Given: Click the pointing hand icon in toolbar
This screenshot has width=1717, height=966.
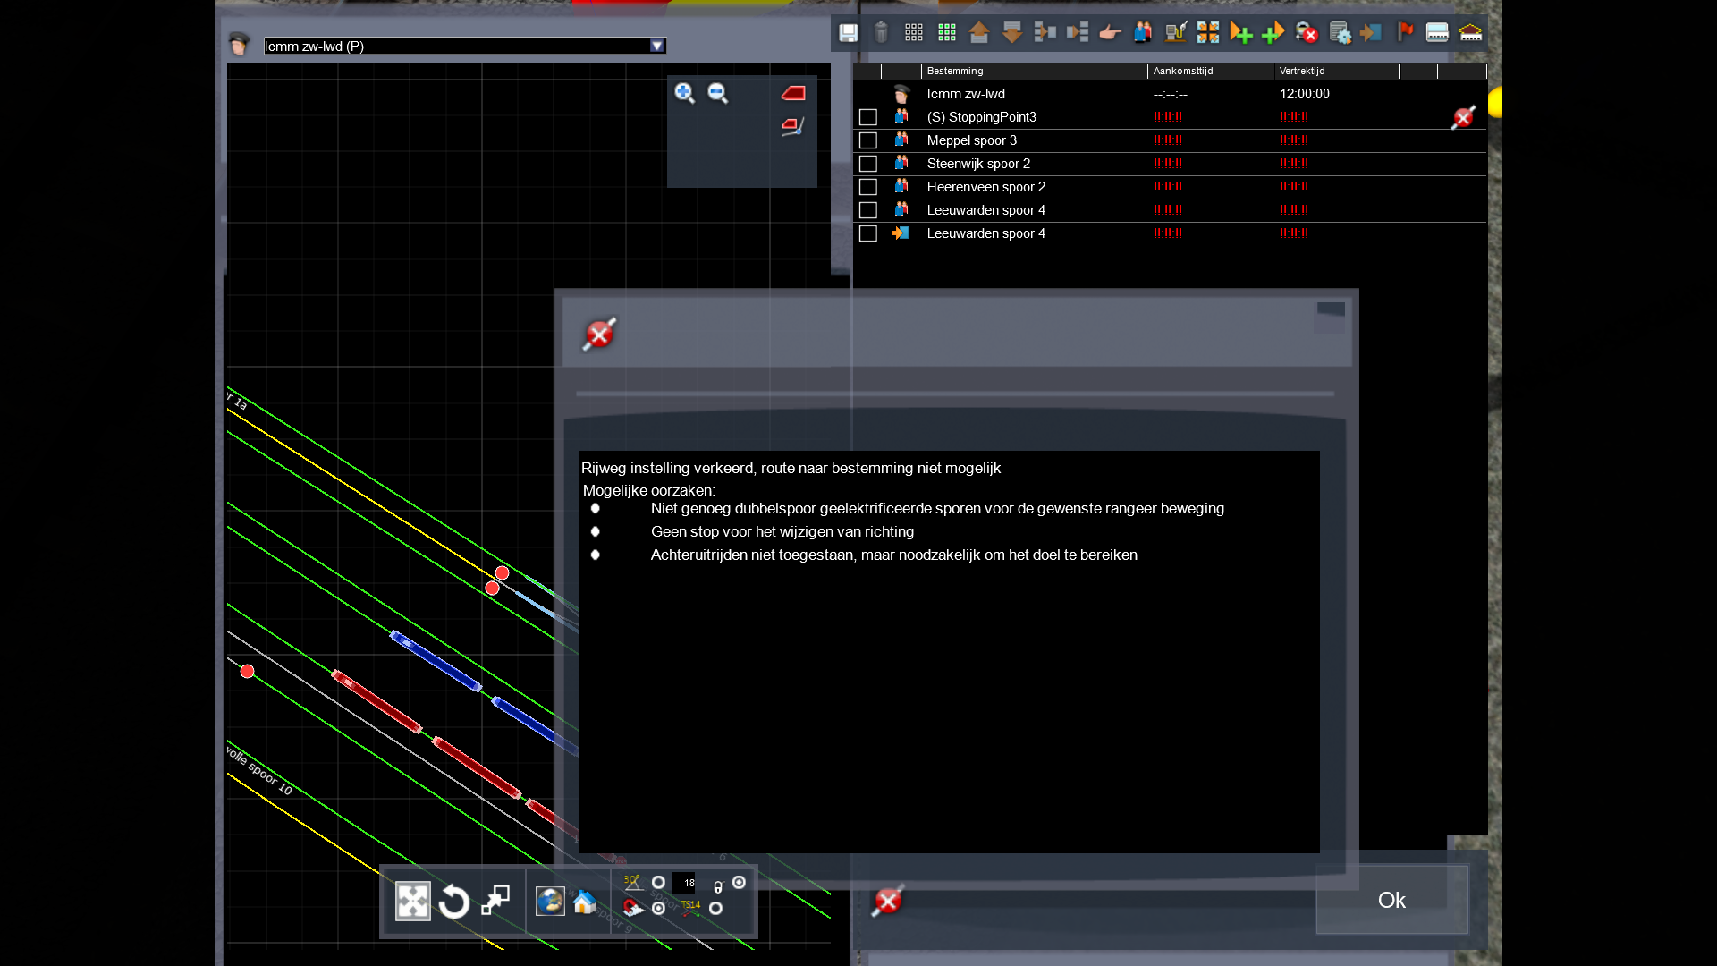Looking at the screenshot, I should coord(1110,33).
